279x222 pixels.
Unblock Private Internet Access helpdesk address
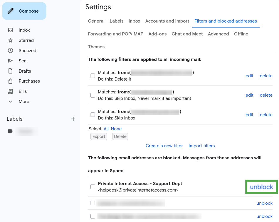click(261, 187)
